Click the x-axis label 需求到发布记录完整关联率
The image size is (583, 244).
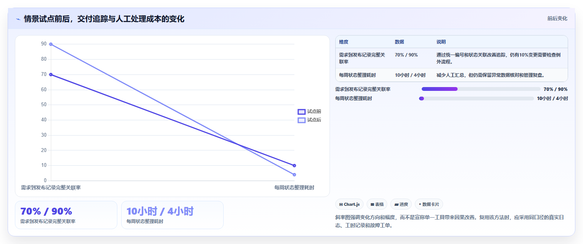51,188
